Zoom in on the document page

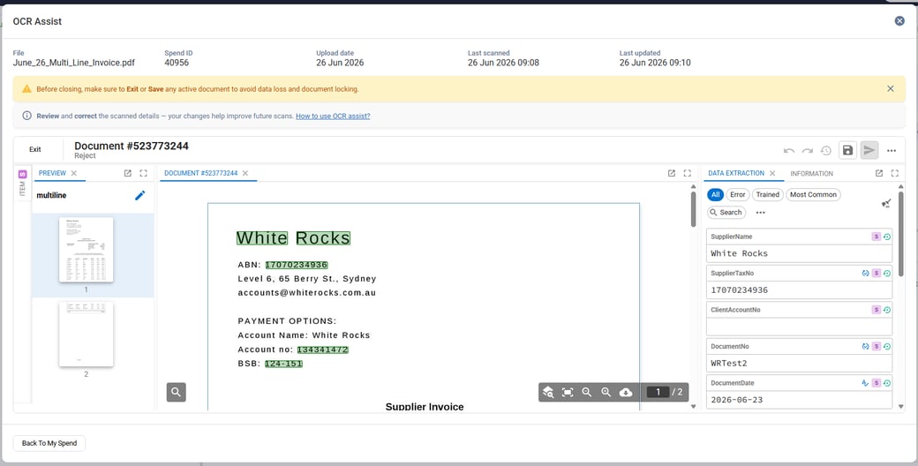tap(606, 392)
